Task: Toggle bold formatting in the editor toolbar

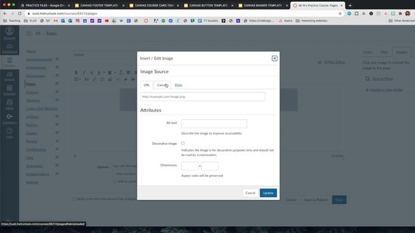Action: tap(77, 72)
